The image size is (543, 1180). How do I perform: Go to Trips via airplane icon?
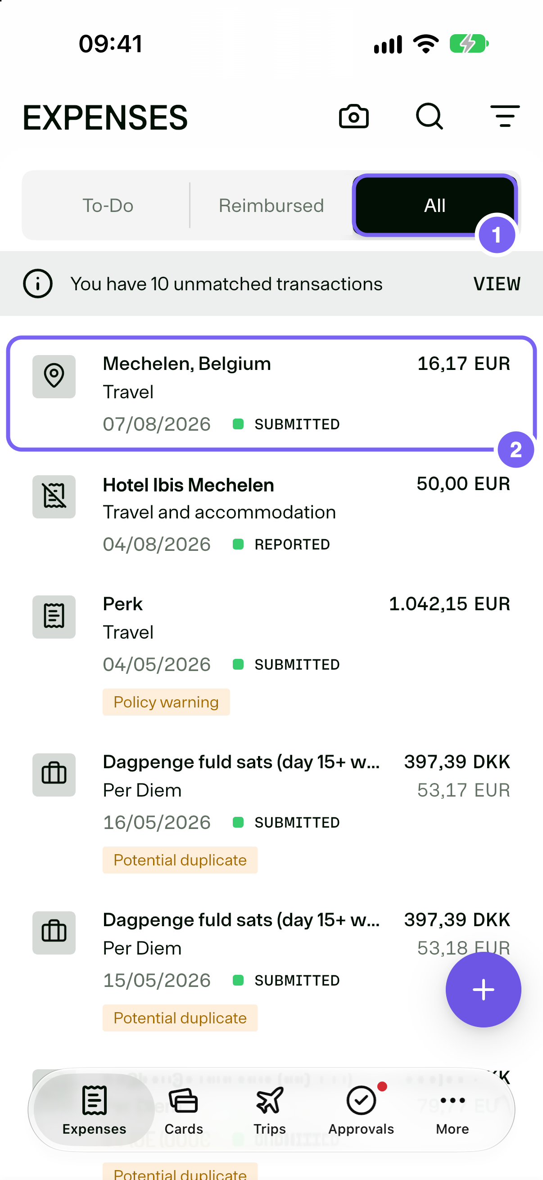[270, 1100]
